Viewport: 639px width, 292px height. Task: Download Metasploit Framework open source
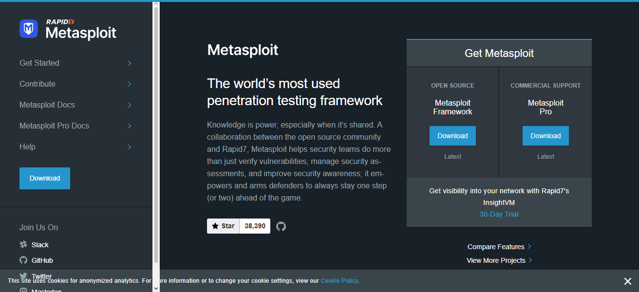[452, 136]
